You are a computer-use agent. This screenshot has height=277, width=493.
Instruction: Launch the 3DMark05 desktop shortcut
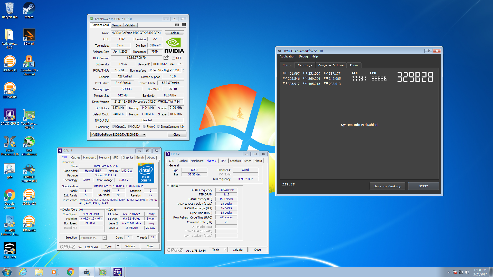pyautogui.click(x=10, y=90)
